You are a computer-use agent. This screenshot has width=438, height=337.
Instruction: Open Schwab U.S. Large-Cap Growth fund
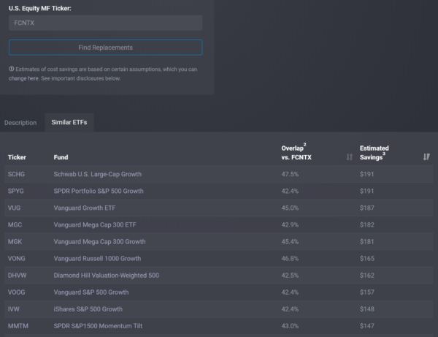point(98,174)
